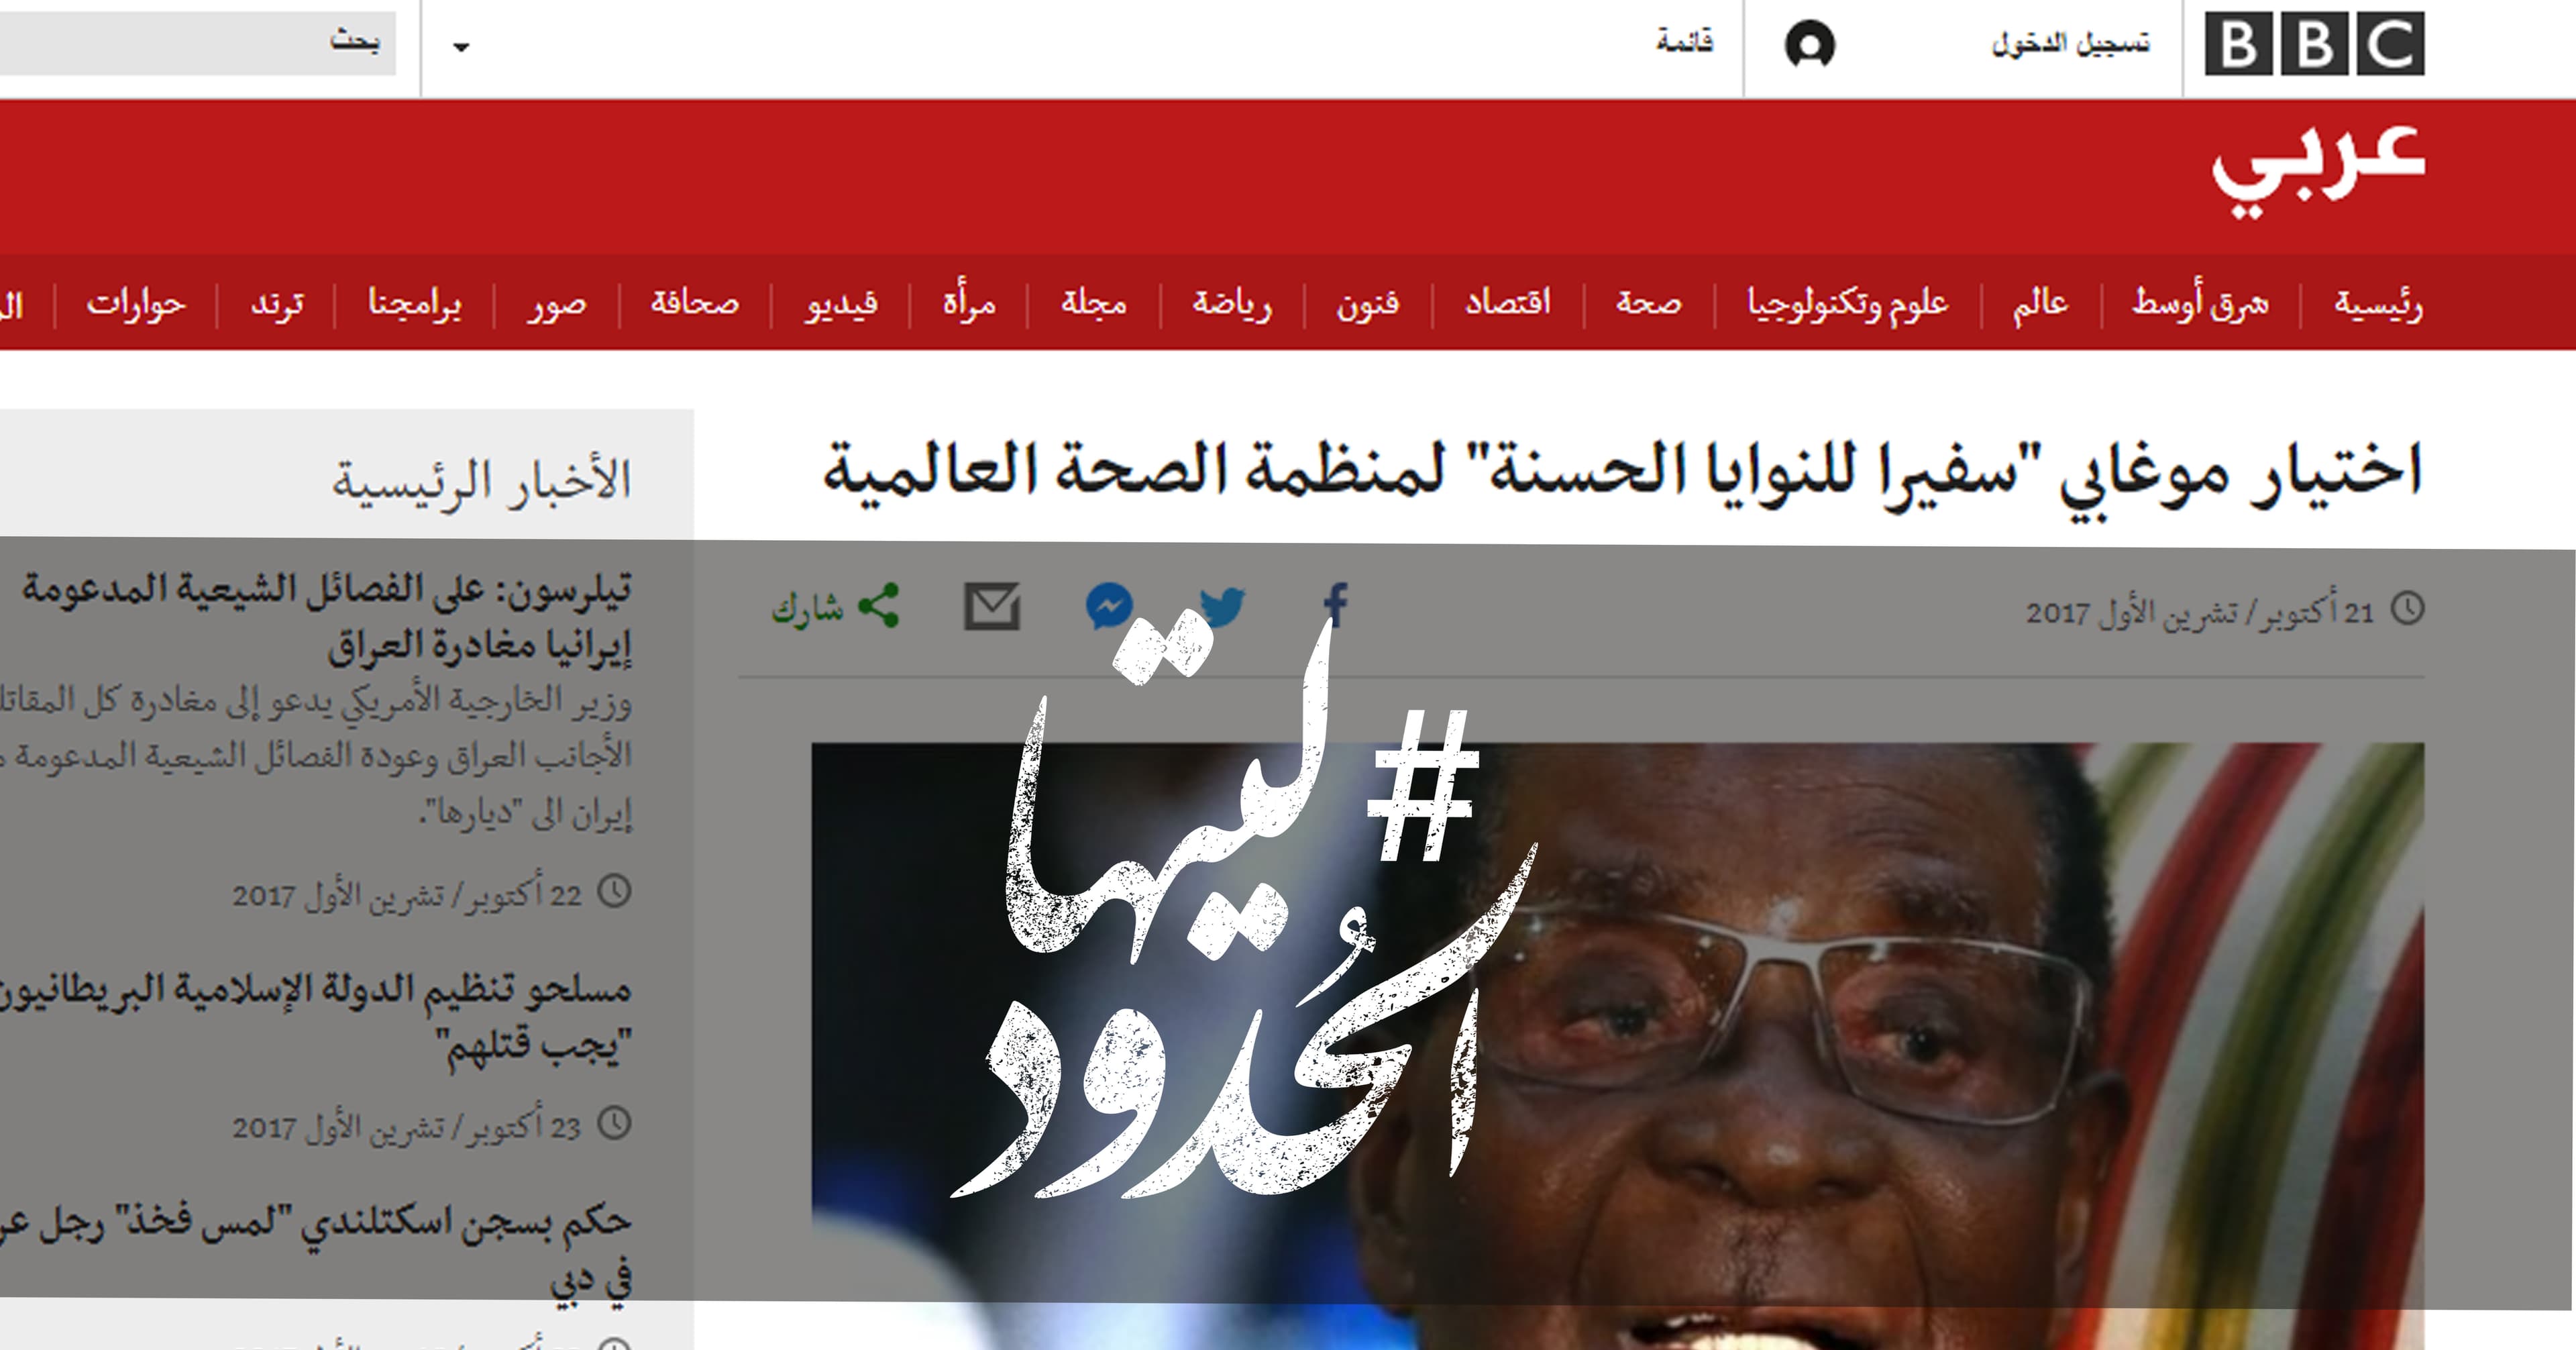Open اقتصاد nav tab
The image size is (2576, 1350).
click(1508, 302)
